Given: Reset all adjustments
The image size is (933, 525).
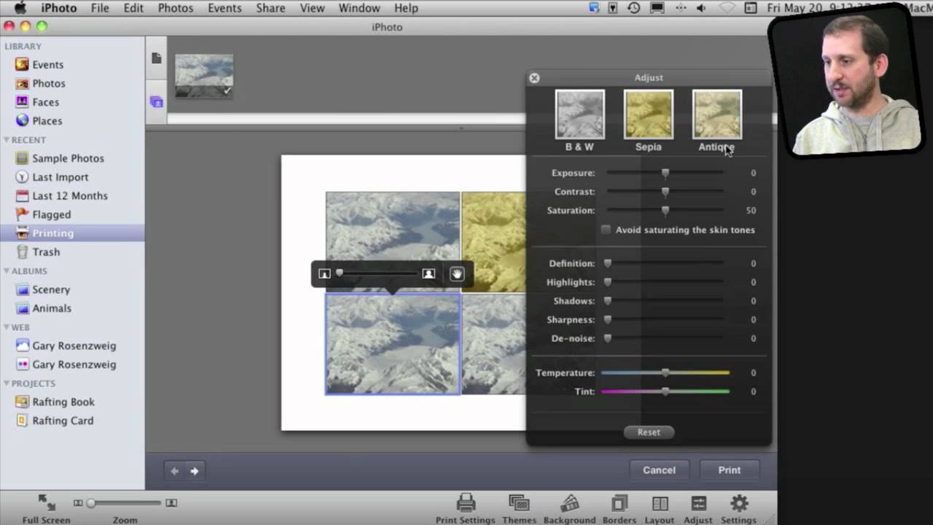Looking at the screenshot, I should pyautogui.click(x=649, y=432).
